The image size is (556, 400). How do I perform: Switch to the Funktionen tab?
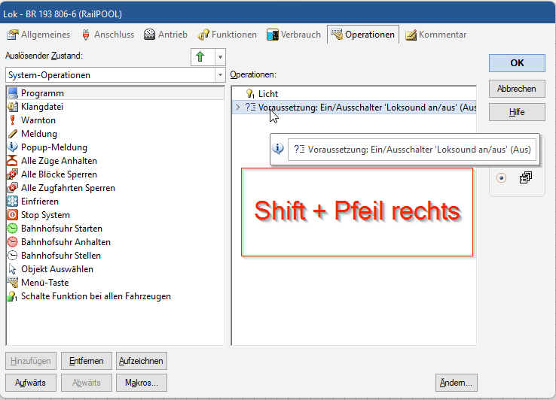click(228, 35)
